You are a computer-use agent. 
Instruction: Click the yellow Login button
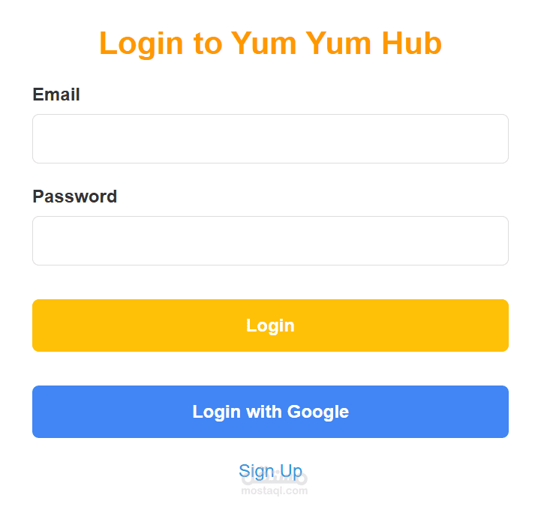(270, 325)
